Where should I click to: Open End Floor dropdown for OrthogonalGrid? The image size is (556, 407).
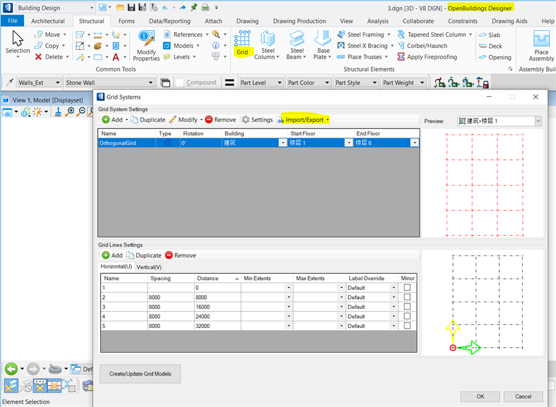click(x=415, y=143)
